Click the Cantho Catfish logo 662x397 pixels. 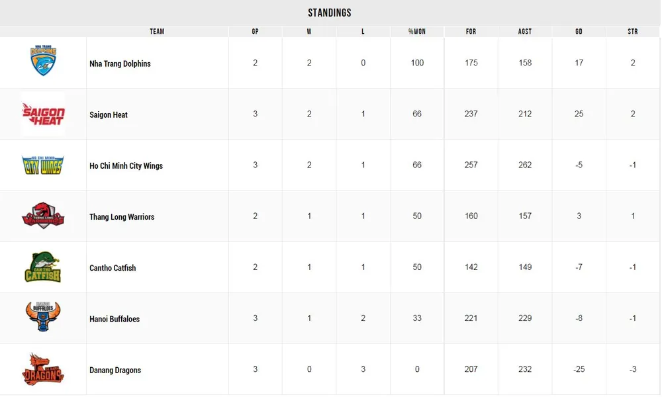tap(43, 267)
